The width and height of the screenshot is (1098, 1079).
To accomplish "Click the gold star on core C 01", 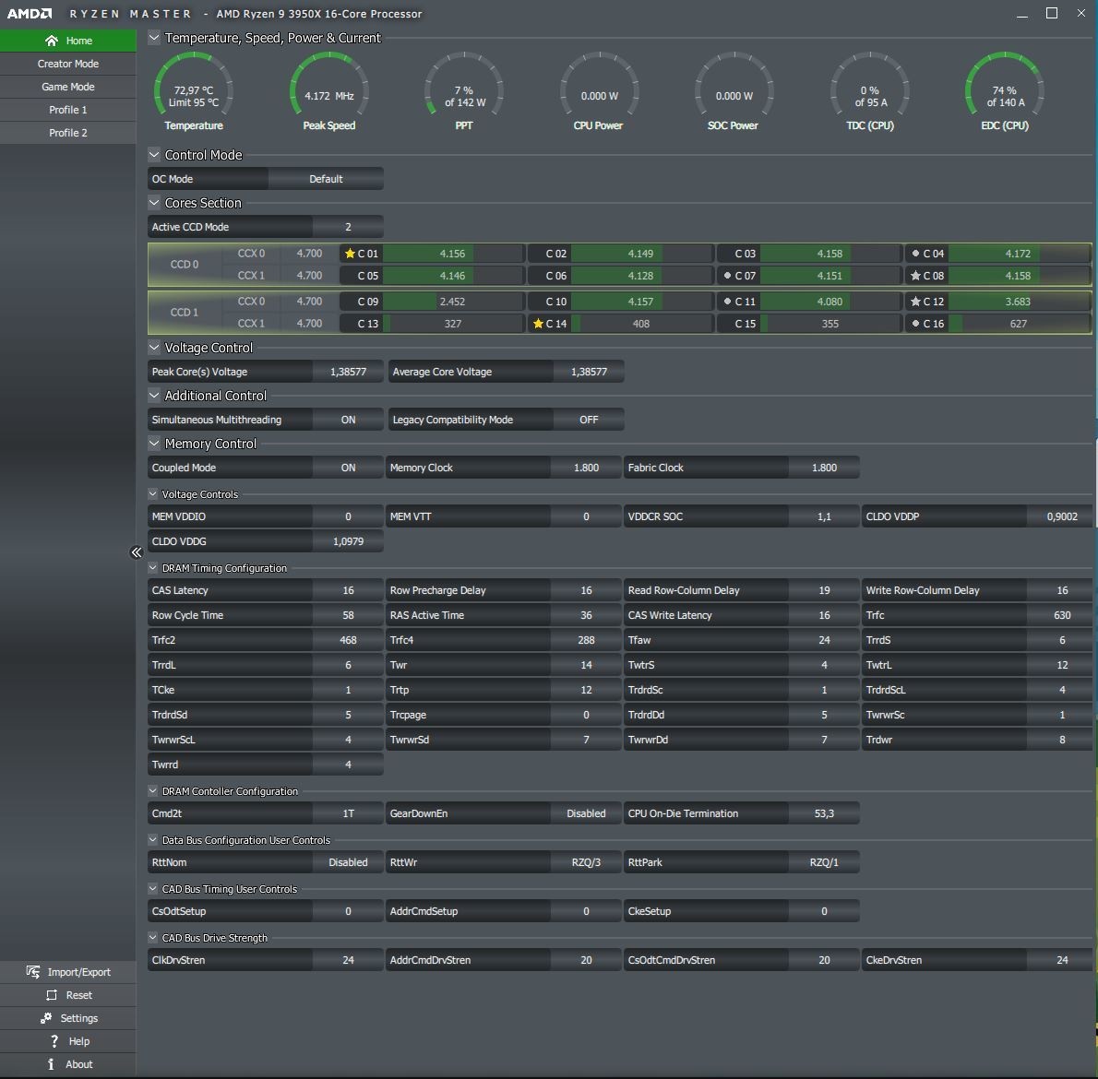I will (x=350, y=254).
